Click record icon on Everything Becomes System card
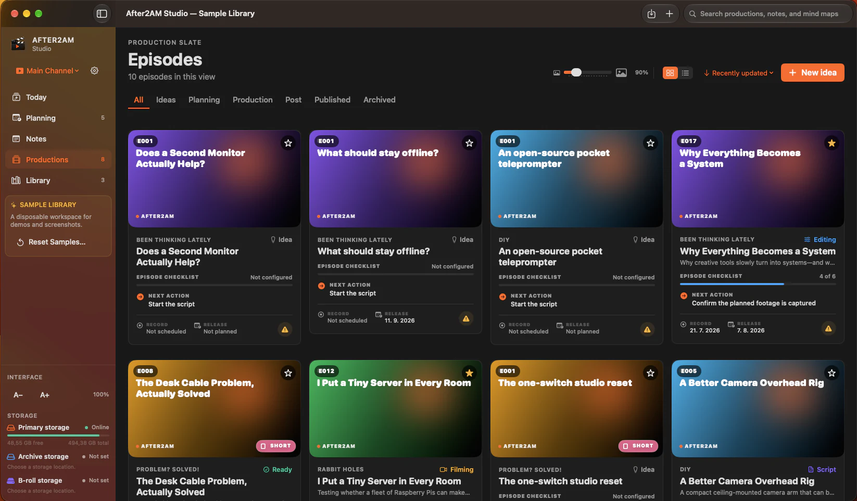The image size is (857, 501). 683,324
